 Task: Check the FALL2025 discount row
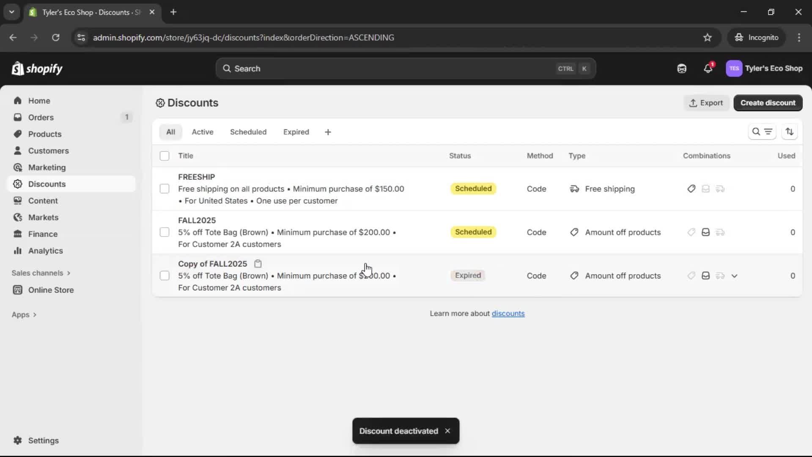165,232
